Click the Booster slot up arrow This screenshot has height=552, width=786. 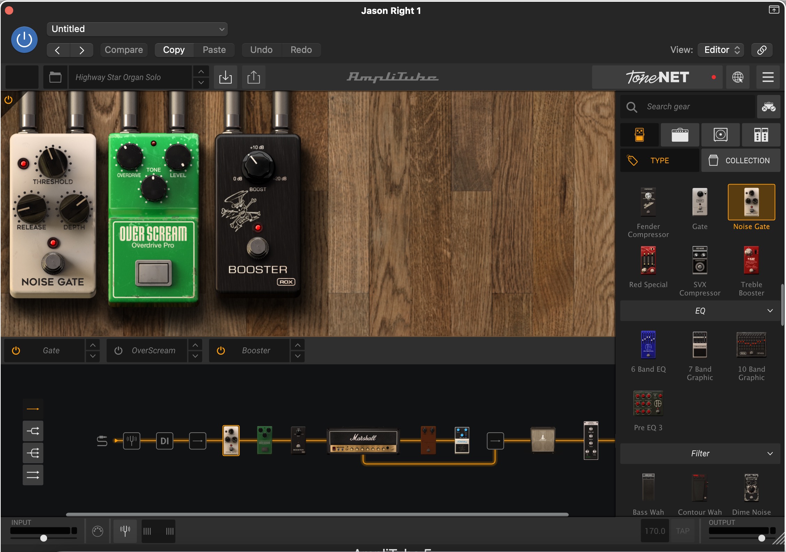tap(298, 345)
